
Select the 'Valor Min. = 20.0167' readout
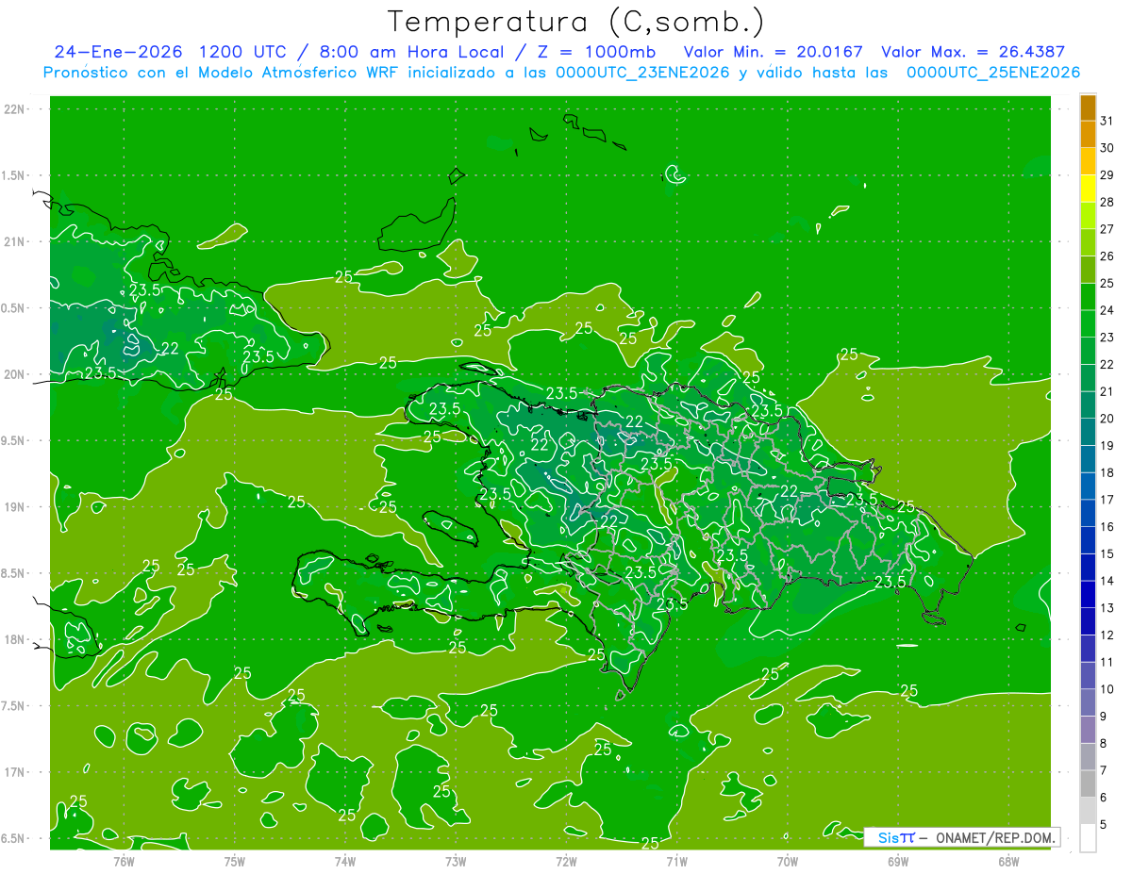pos(773,52)
